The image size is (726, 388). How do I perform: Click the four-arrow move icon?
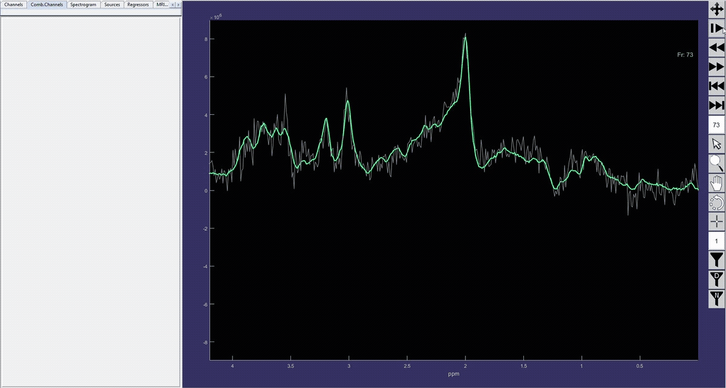click(716, 9)
